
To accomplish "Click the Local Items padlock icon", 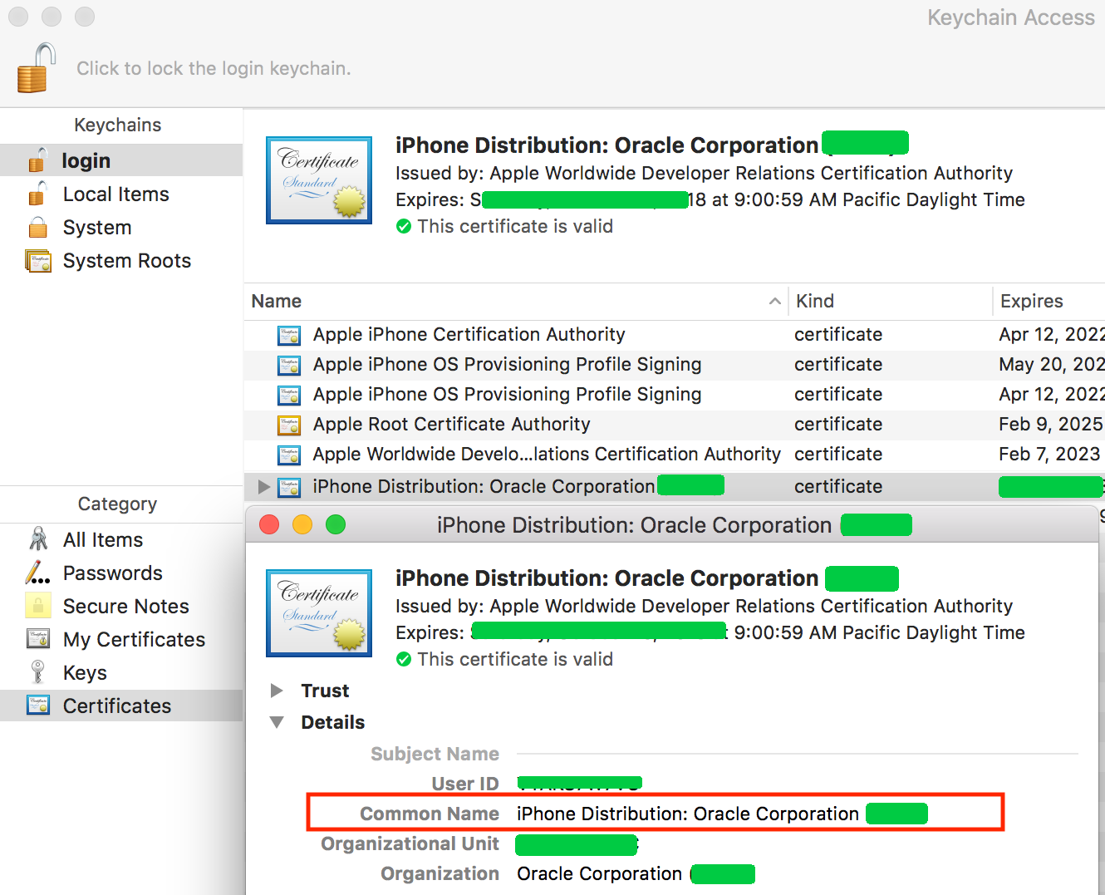I will 38,193.
